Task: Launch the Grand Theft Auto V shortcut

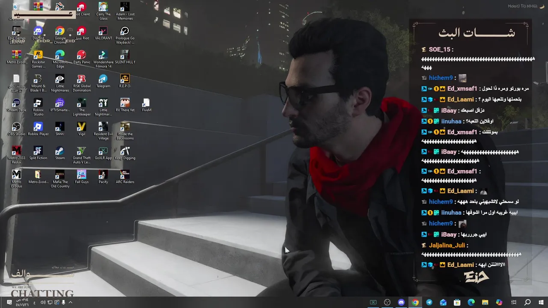Action: pyautogui.click(x=81, y=155)
